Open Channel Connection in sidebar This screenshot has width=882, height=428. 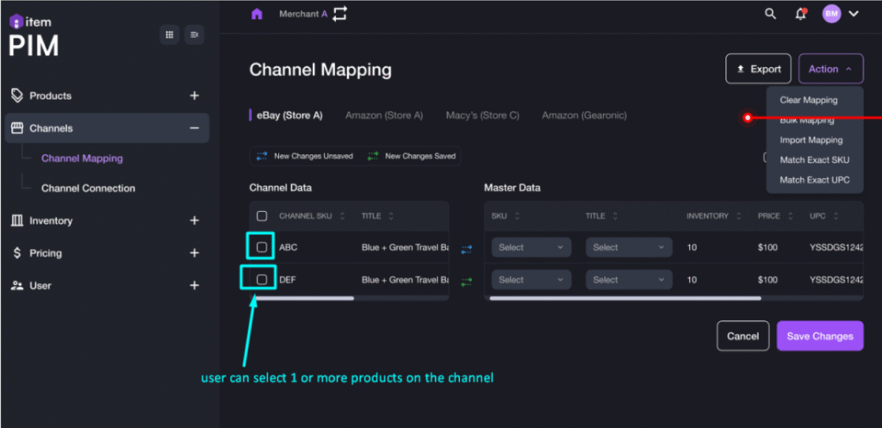(x=88, y=189)
